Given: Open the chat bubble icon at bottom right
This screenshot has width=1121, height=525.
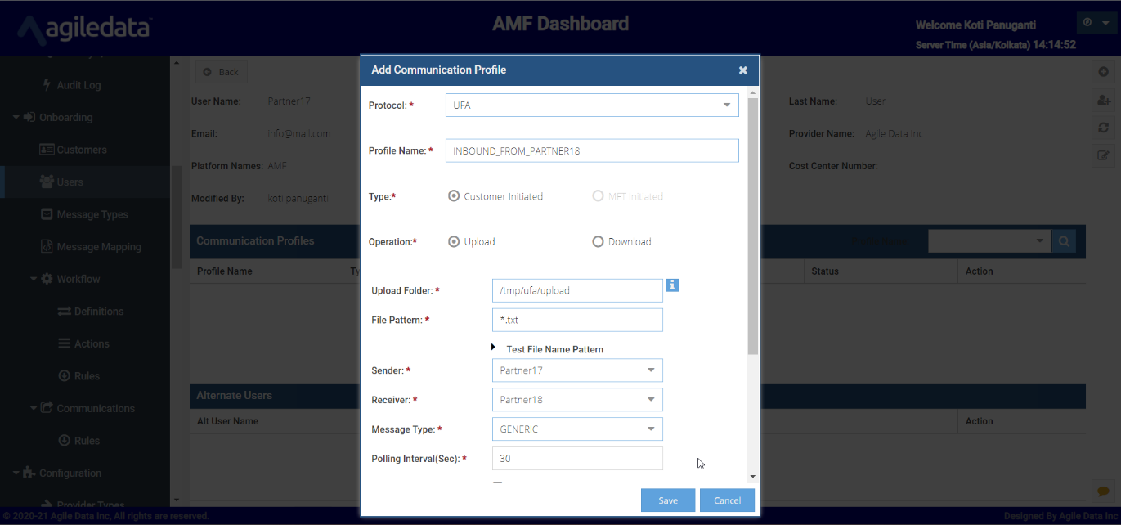Looking at the screenshot, I should tap(1103, 491).
